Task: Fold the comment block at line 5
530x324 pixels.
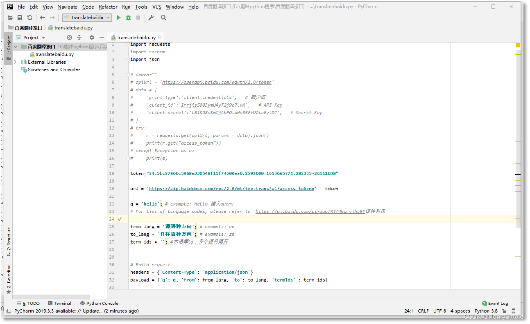Action: click(128, 75)
